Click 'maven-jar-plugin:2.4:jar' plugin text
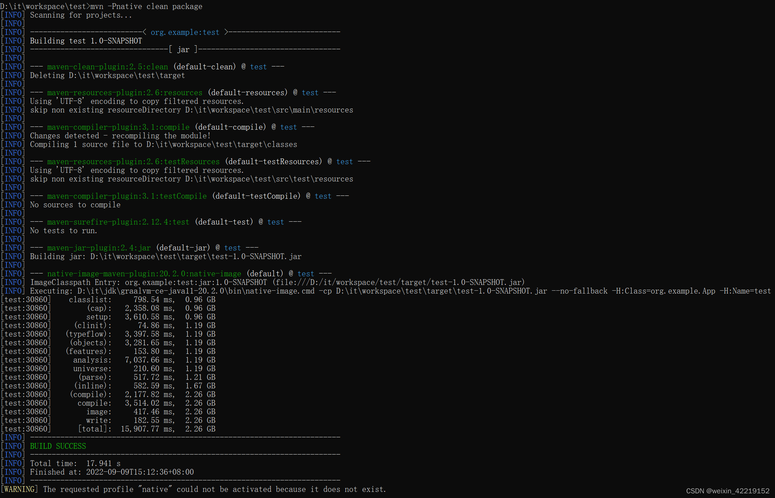The image size is (775, 498). tap(99, 248)
